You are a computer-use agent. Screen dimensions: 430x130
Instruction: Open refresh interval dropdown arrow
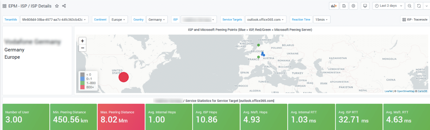tap(426, 6)
